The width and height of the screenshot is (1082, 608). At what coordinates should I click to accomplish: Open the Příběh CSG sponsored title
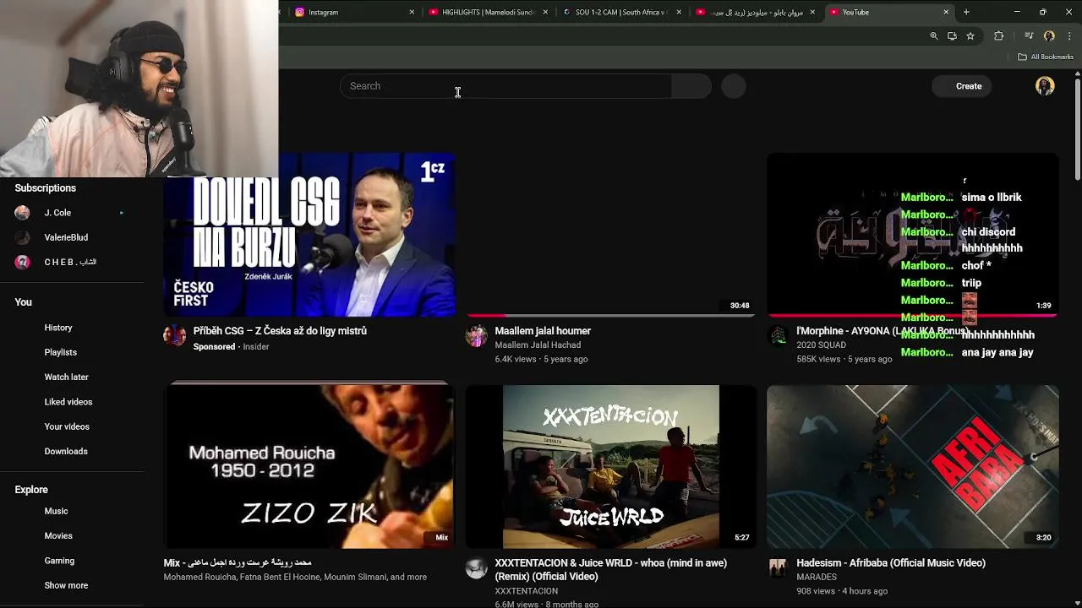pos(280,331)
